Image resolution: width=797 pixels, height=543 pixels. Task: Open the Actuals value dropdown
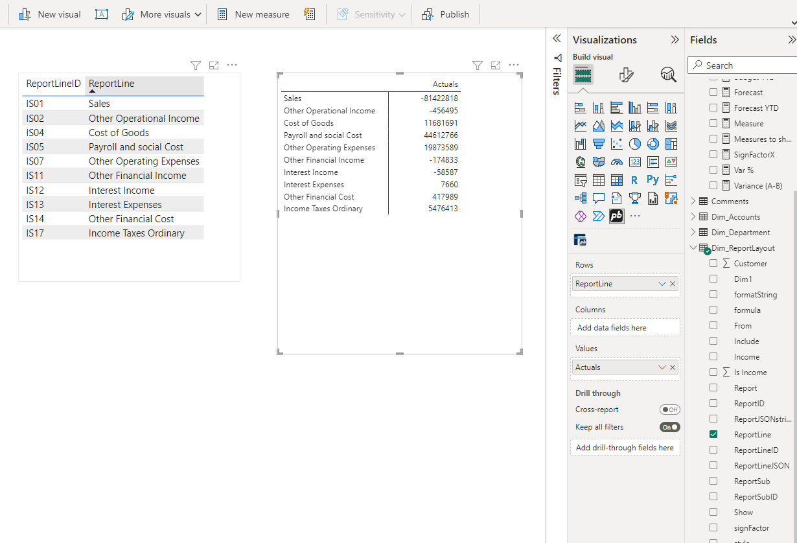tap(662, 367)
